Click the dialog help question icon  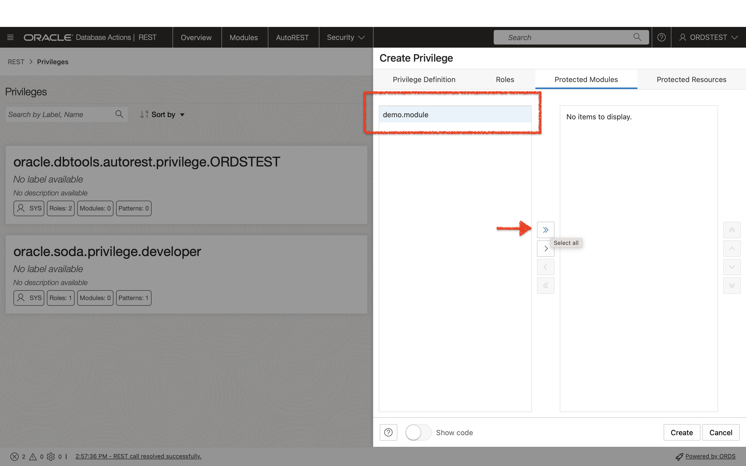[x=388, y=432]
